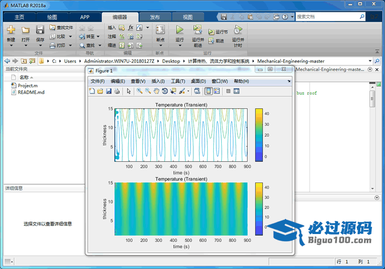The width and height of the screenshot is (385, 269).
Task: Activate the data cursor tool in Figure 1
Action: coord(173,91)
